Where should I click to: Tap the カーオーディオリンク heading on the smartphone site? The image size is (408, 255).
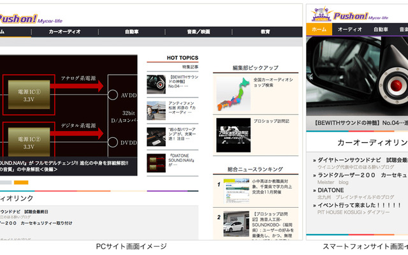pyautogui.click(x=372, y=142)
